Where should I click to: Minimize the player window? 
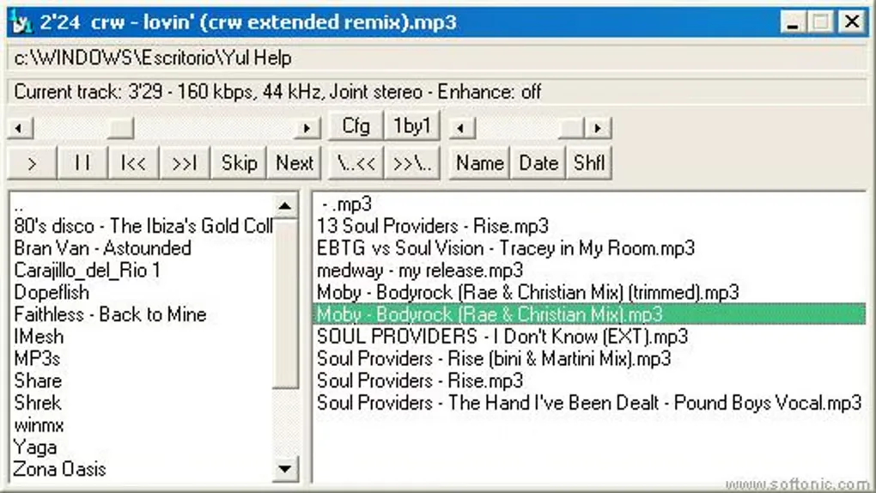pos(791,23)
